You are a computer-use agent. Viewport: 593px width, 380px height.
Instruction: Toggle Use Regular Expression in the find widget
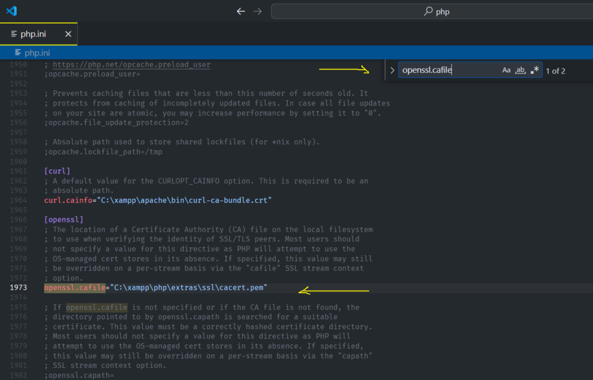534,70
